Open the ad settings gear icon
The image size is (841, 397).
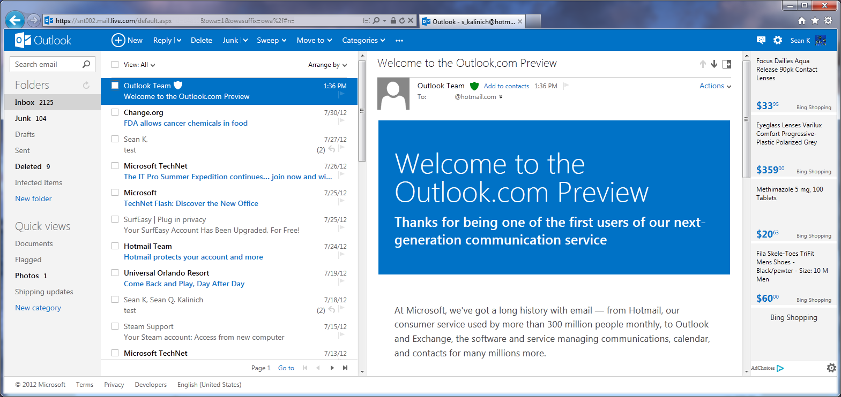point(831,368)
